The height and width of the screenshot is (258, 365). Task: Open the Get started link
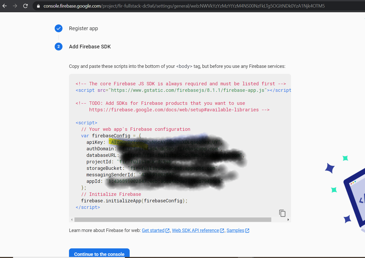[153, 230]
